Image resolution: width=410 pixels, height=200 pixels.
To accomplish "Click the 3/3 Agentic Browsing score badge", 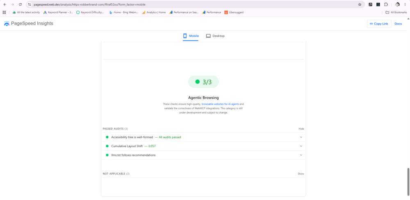I will point(203,82).
